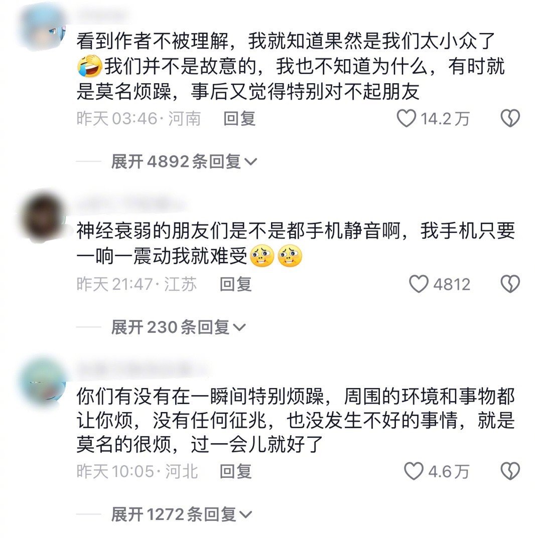Like the 江苏 comment with 4812 likes
The image size is (535, 538).
click(x=419, y=284)
